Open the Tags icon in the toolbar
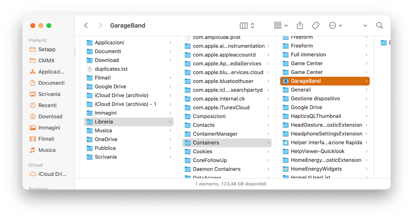This screenshot has height=219, width=413. tap(316, 25)
